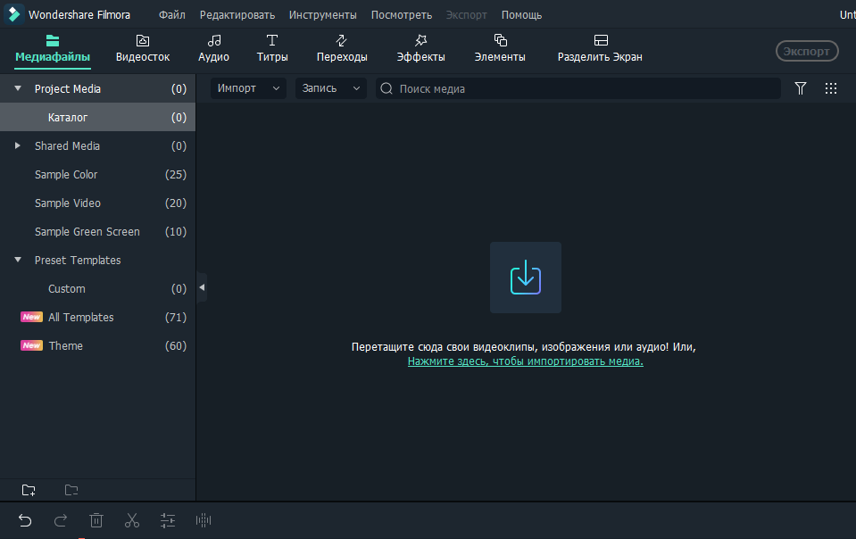Open the Импорт dropdown
This screenshot has height=539, width=856.
(248, 88)
